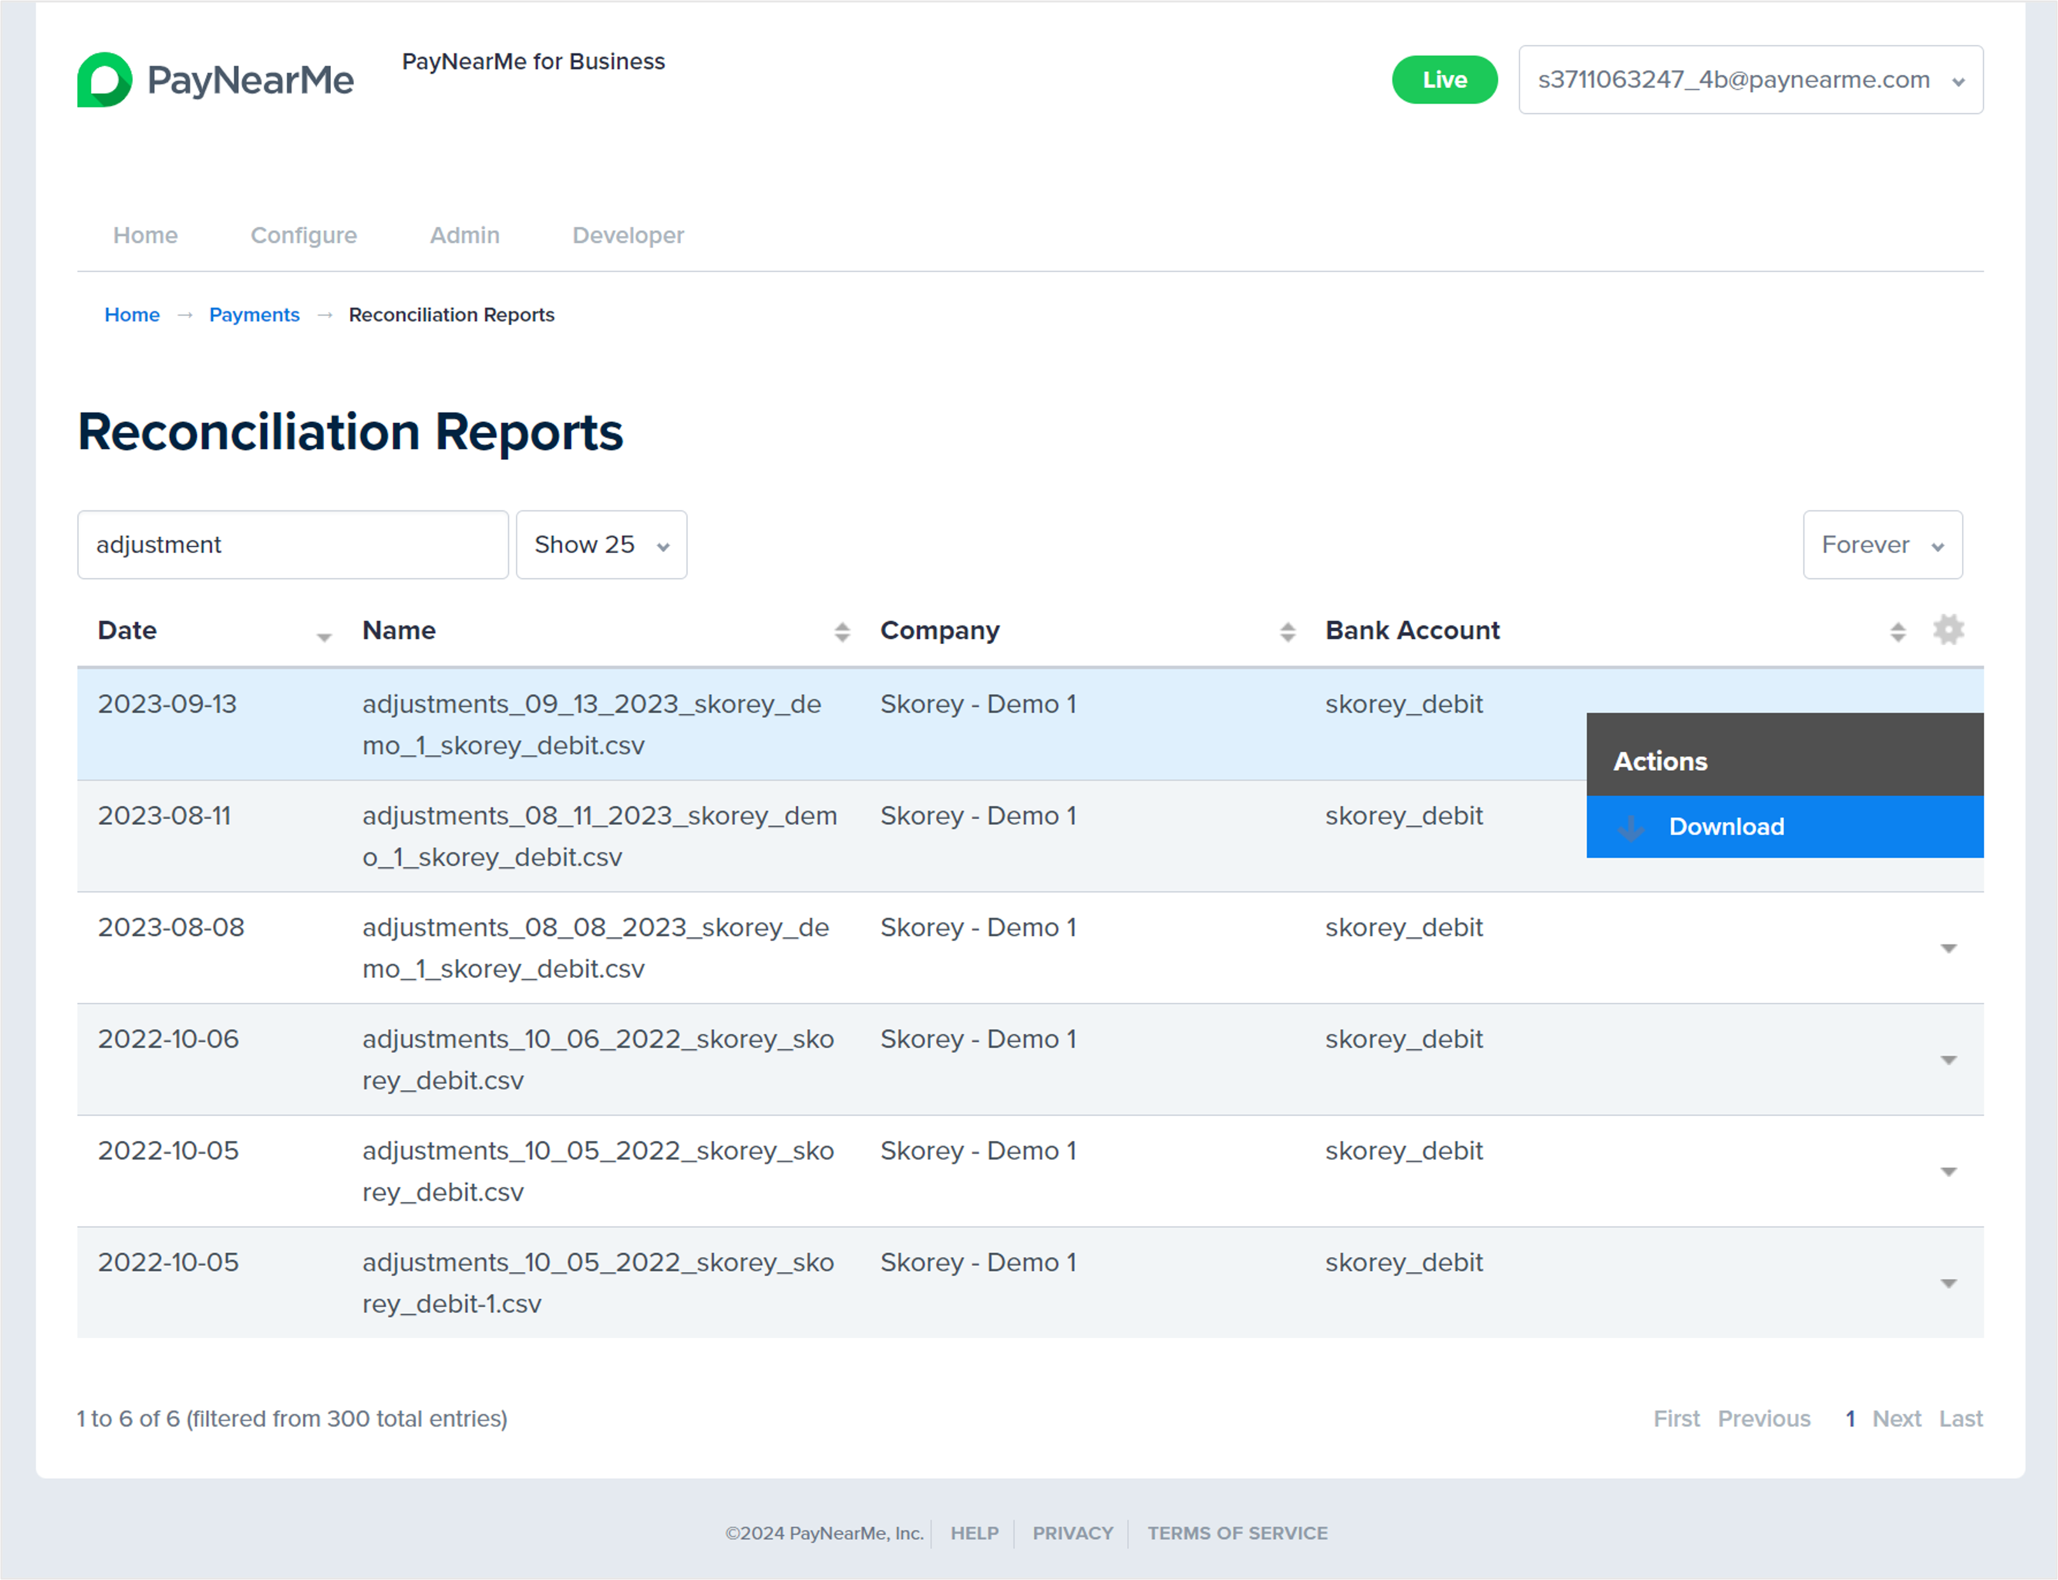
Task: Expand actions for 2023-08-08 report row
Action: 1948,948
